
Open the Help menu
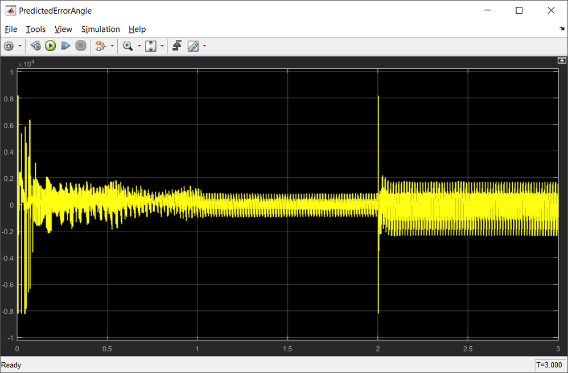click(137, 30)
